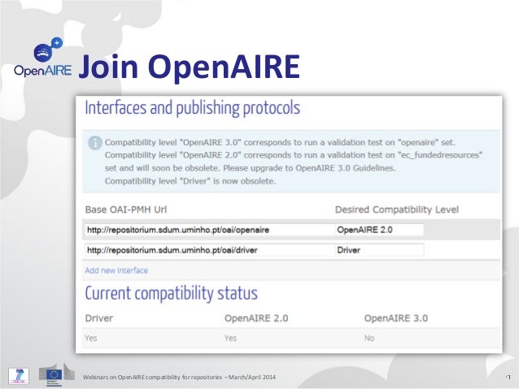Click the 'Yes' value under OpenAIRE 2.0
The width and height of the screenshot is (519, 389).
pos(231,338)
